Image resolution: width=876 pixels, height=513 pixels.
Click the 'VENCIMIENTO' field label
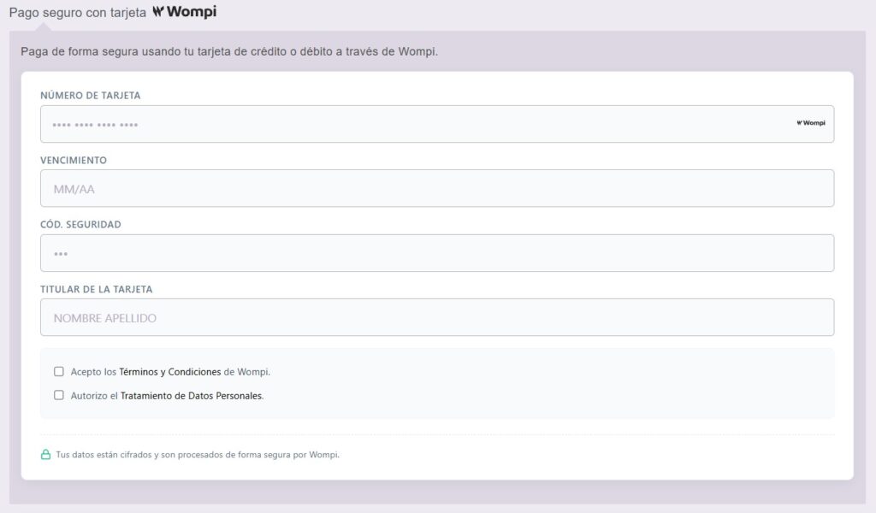click(x=74, y=160)
